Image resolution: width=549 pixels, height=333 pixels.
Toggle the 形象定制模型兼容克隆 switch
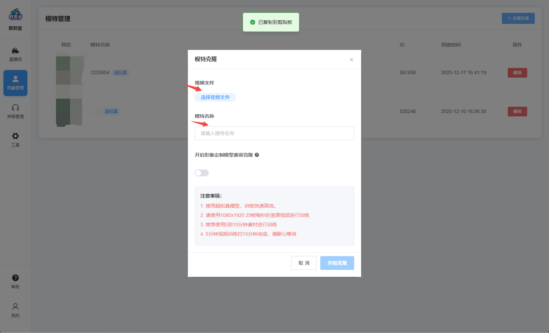coord(202,173)
